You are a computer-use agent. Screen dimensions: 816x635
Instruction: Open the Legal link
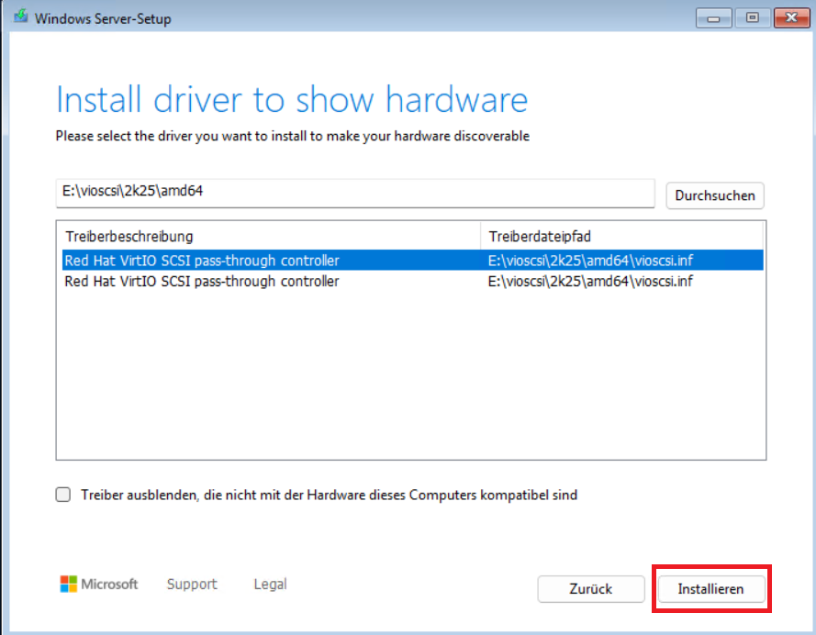tap(270, 585)
